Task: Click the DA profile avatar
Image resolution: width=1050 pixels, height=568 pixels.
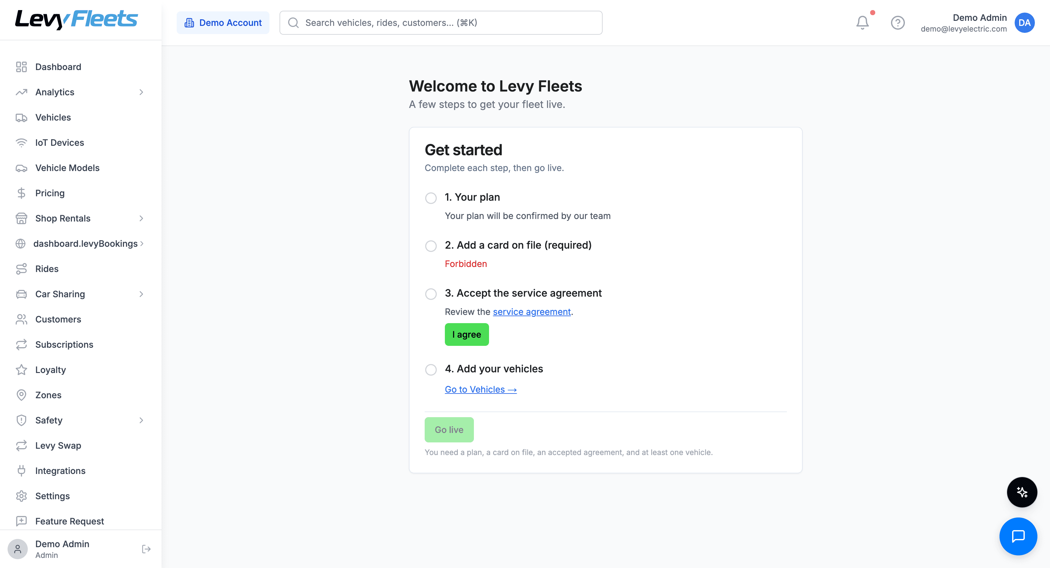Action: click(1025, 23)
